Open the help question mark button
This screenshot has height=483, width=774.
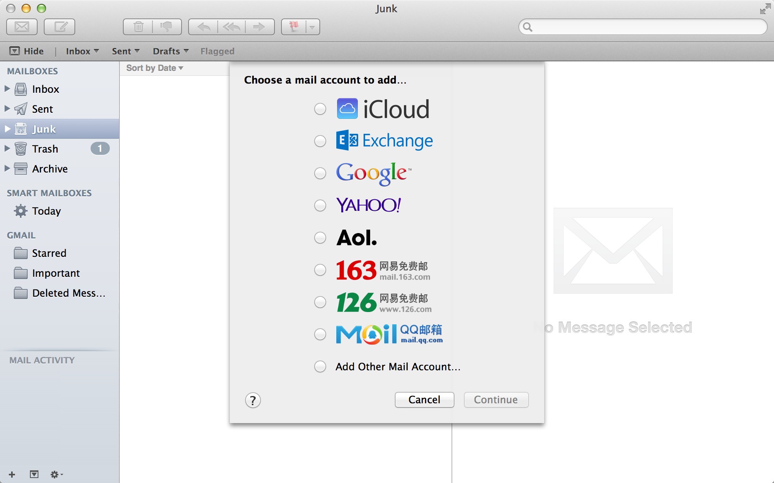point(253,400)
